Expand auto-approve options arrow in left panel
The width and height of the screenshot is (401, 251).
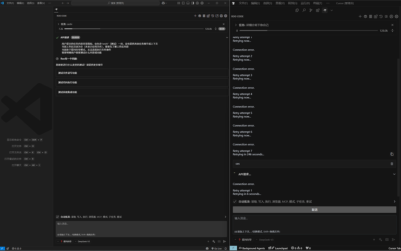pyautogui.click(x=225, y=217)
